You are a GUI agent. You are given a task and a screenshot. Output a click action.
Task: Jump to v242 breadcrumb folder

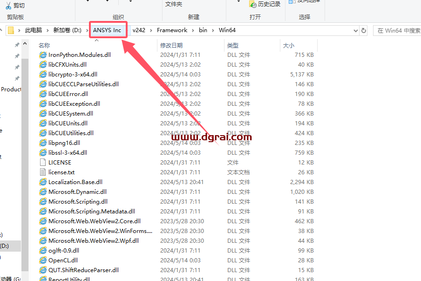pyautogui.click(x=139, y=30)
